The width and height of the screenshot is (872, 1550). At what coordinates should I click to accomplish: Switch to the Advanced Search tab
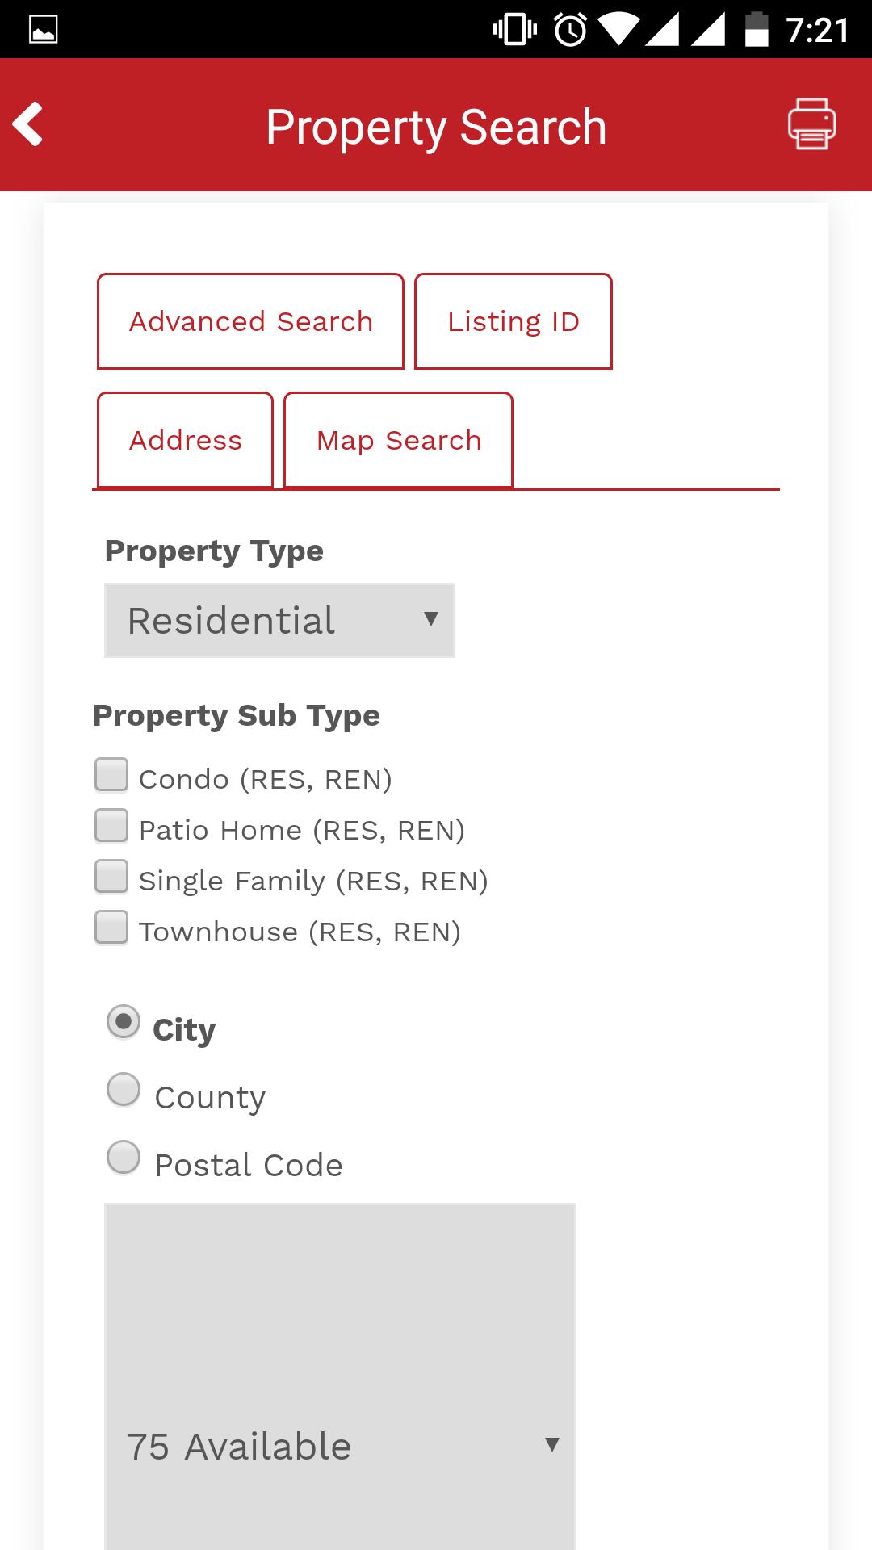(x=250, y=321)
